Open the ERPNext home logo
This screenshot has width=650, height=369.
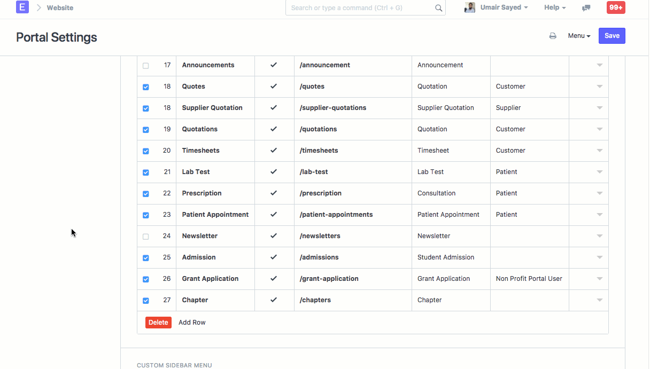[22, 7]
